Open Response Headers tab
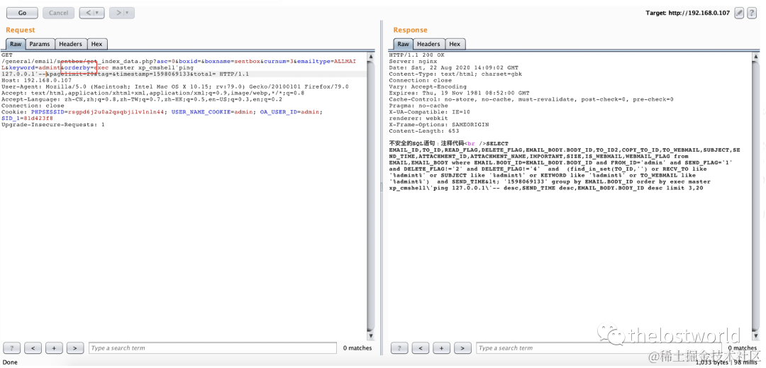Image resolution: width=766 pixels, height=368 pixels. (x=428, y=44)
